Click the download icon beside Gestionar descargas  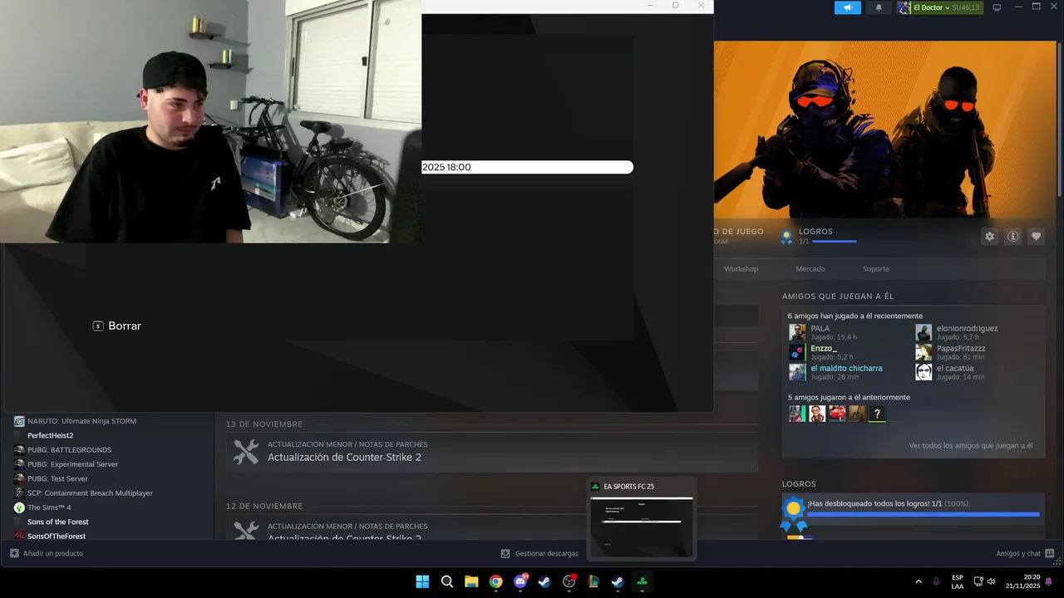coord(505,553)
